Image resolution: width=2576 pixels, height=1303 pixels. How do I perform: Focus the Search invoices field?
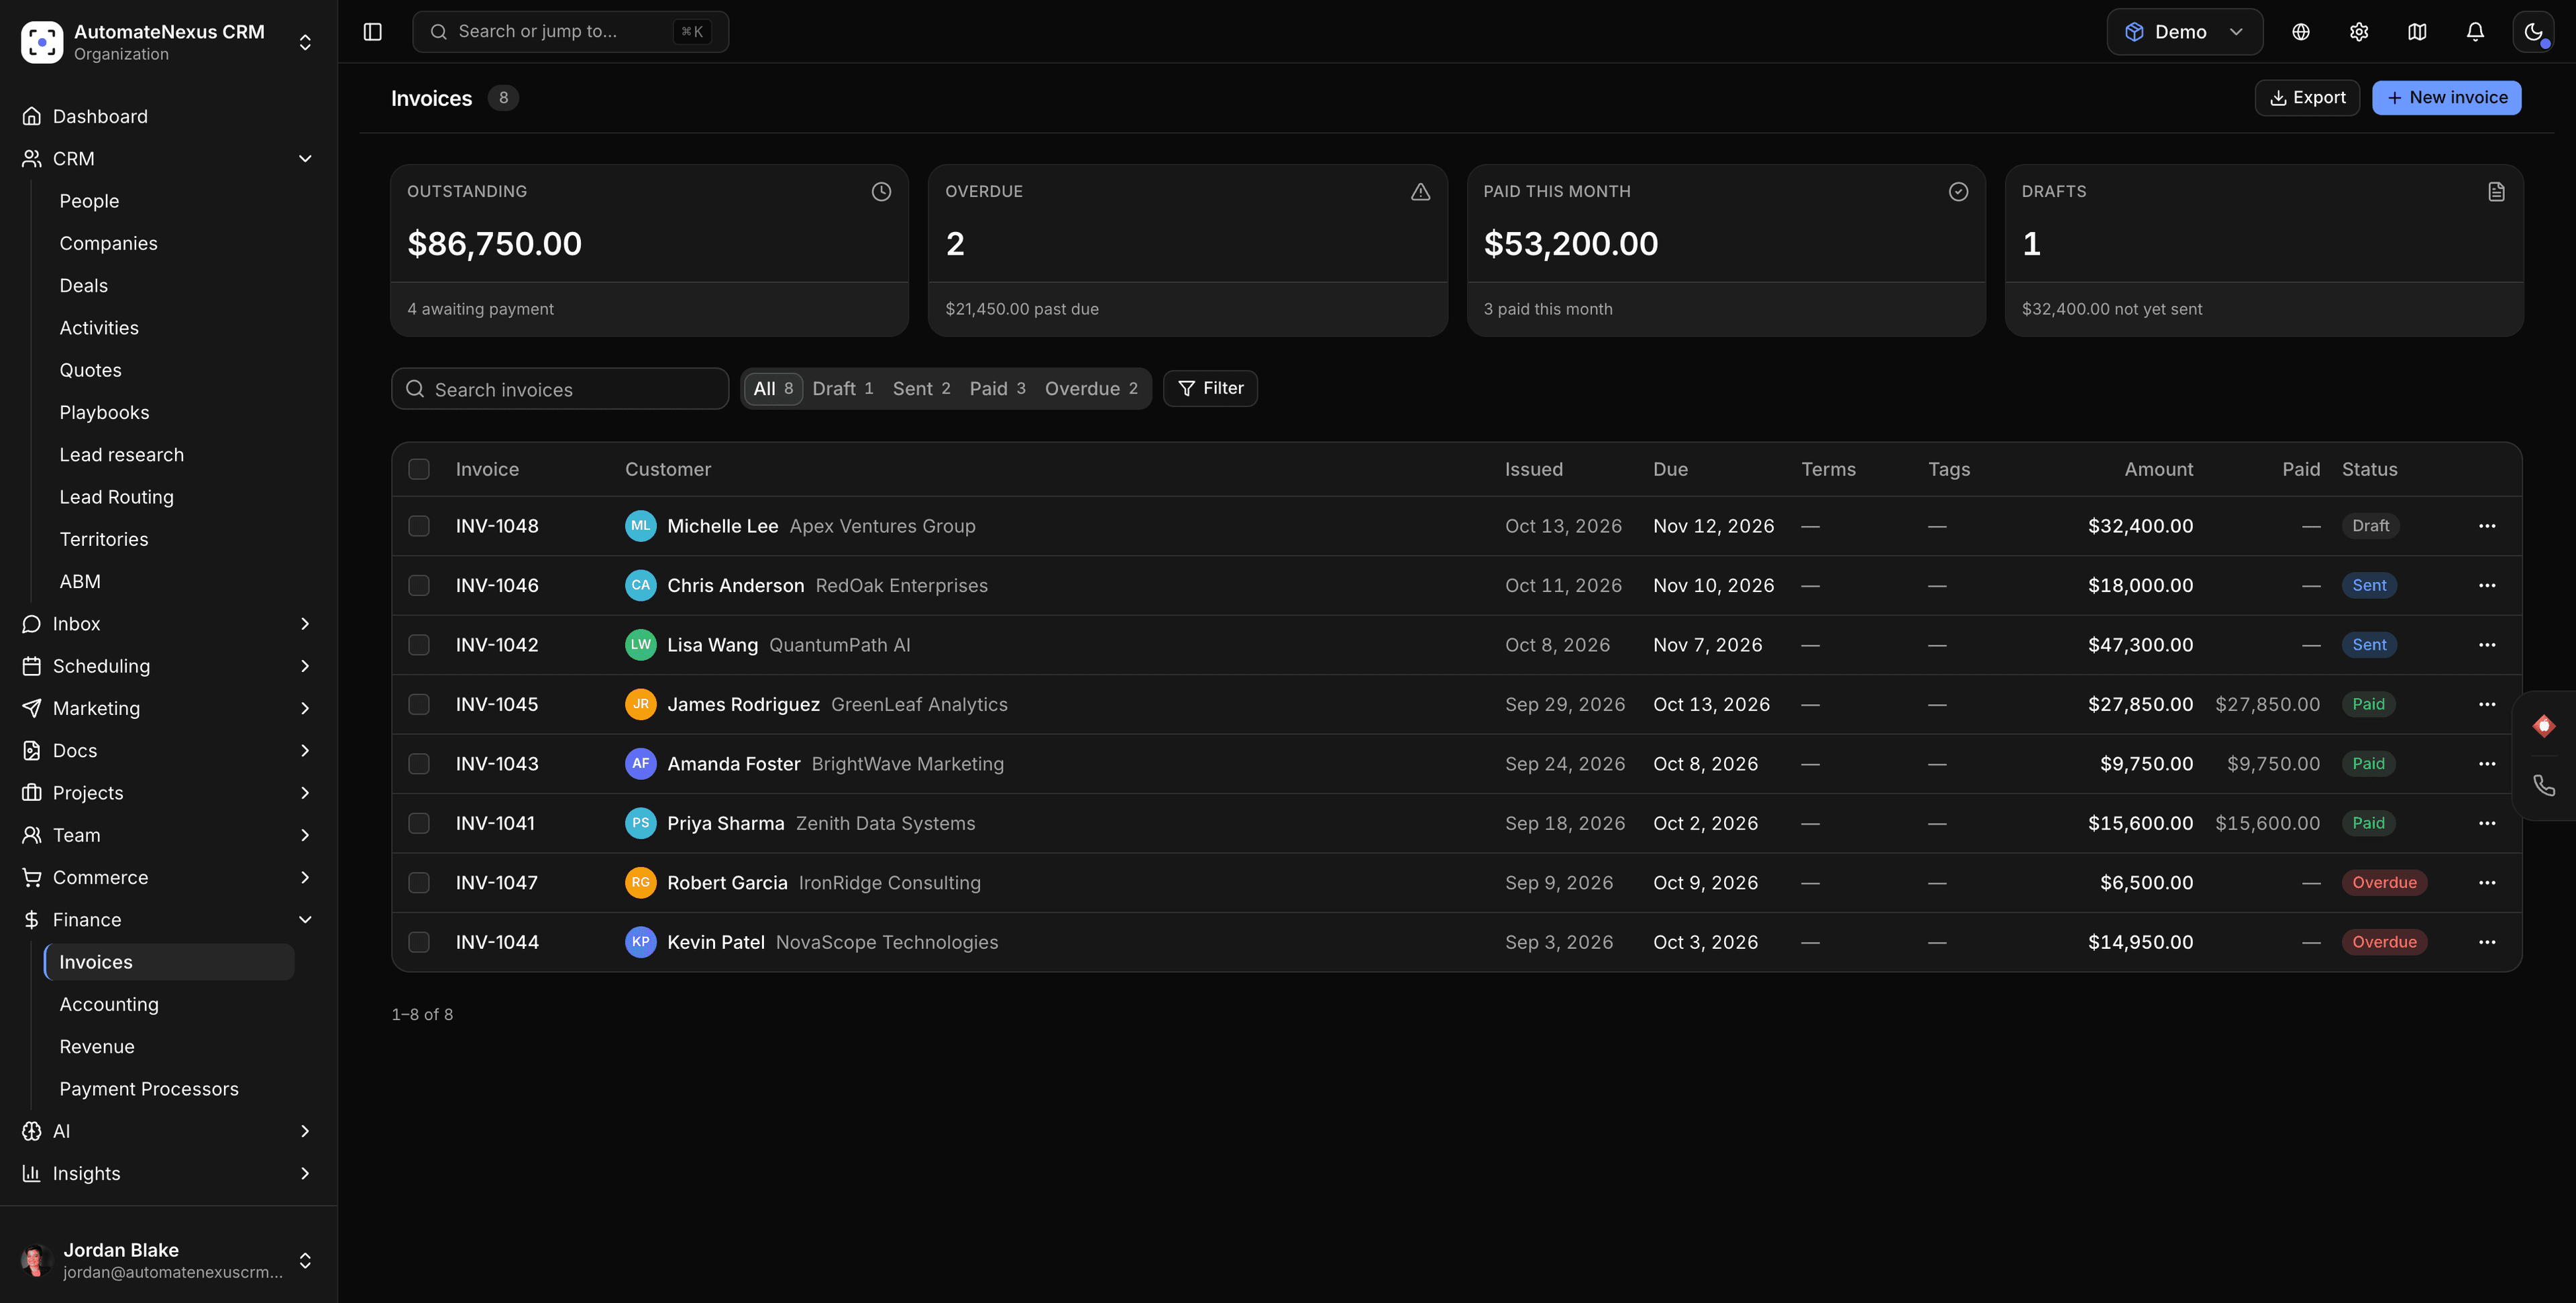559,389
